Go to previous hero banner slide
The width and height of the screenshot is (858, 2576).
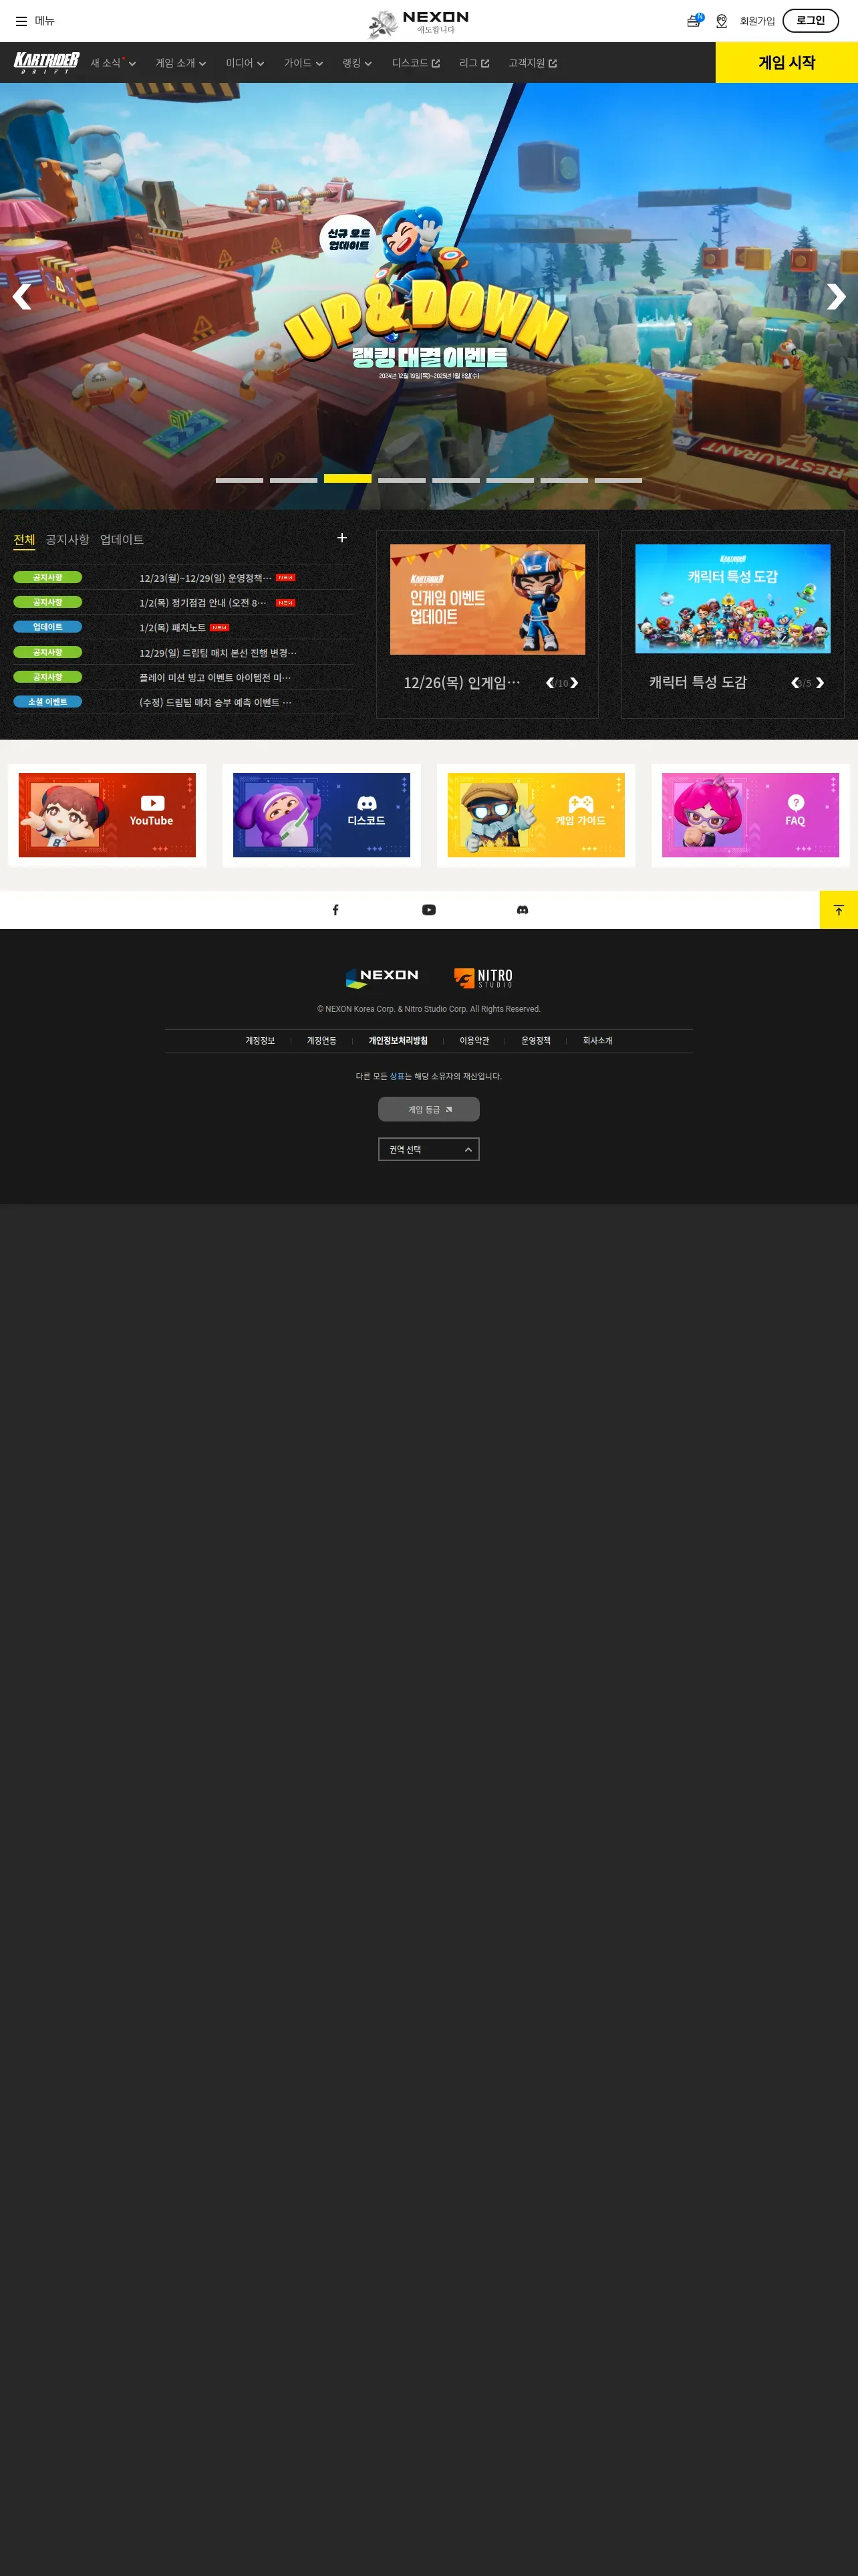[21, 296]
